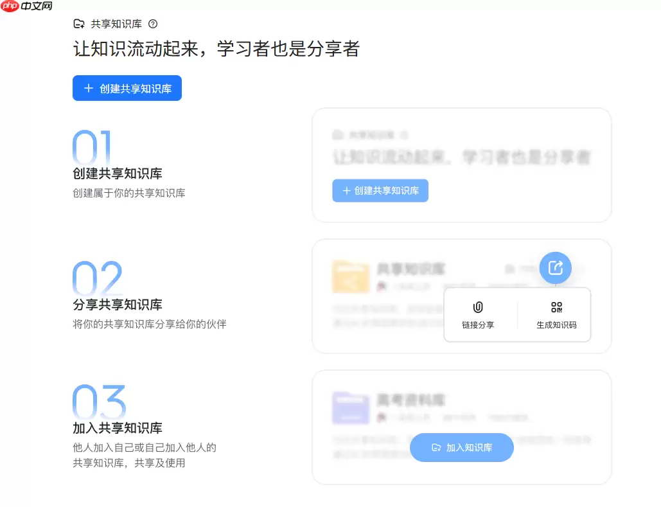Click the blue circular share icon on the card

pyautogui.click(x=554, y=268)
